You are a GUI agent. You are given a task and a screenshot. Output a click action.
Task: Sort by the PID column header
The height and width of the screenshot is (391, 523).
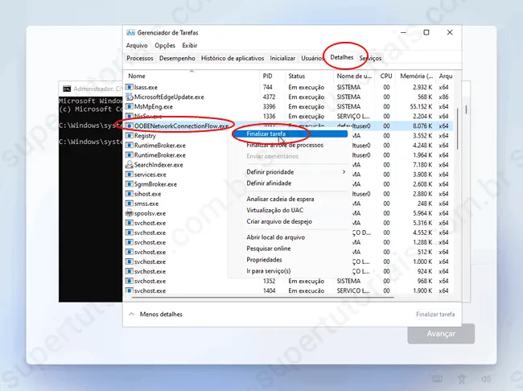point(273,76)
